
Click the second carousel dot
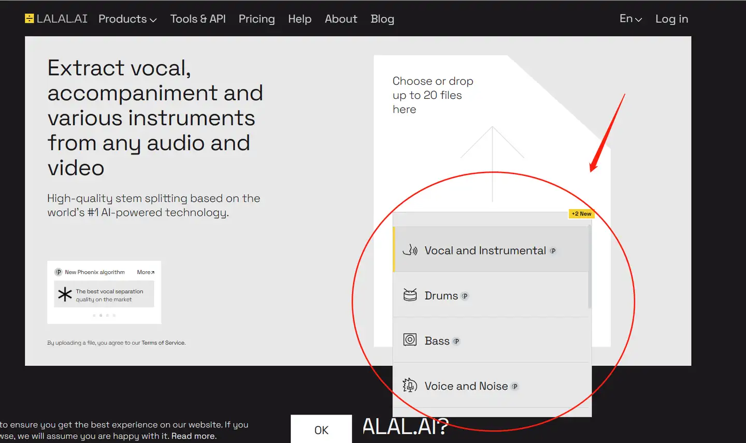[x=101, y=315]
